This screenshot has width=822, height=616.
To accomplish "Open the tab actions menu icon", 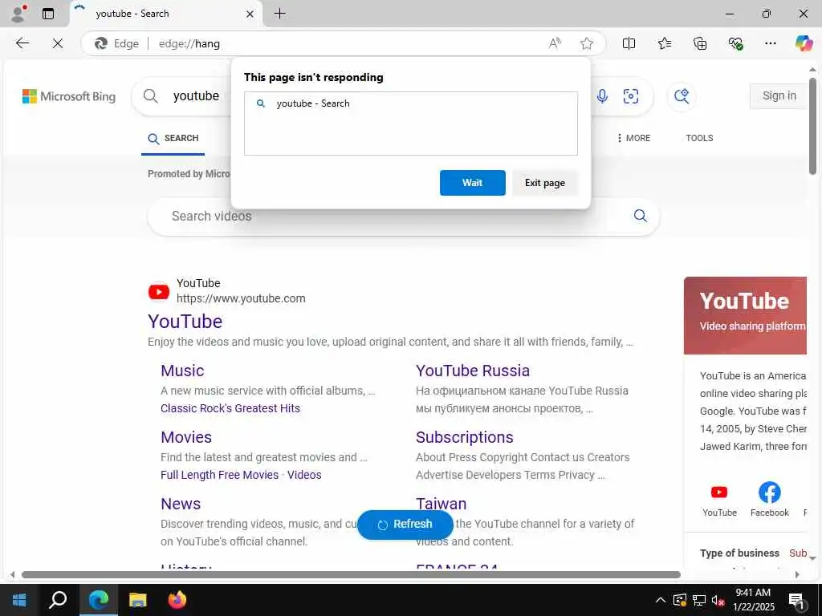I will coord(48,14).
